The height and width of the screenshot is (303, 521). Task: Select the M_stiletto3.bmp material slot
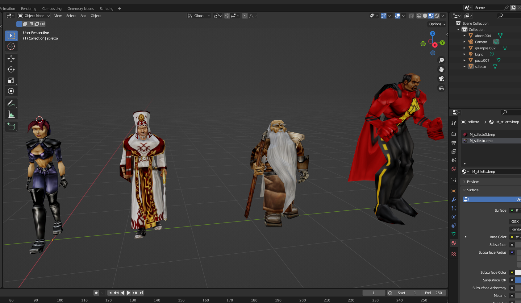click(482, 134)
